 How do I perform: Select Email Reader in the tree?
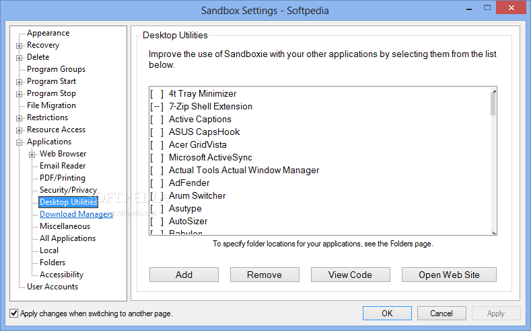click(63, 166)
